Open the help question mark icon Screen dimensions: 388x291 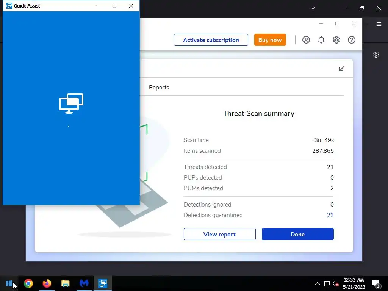(351, 40)
